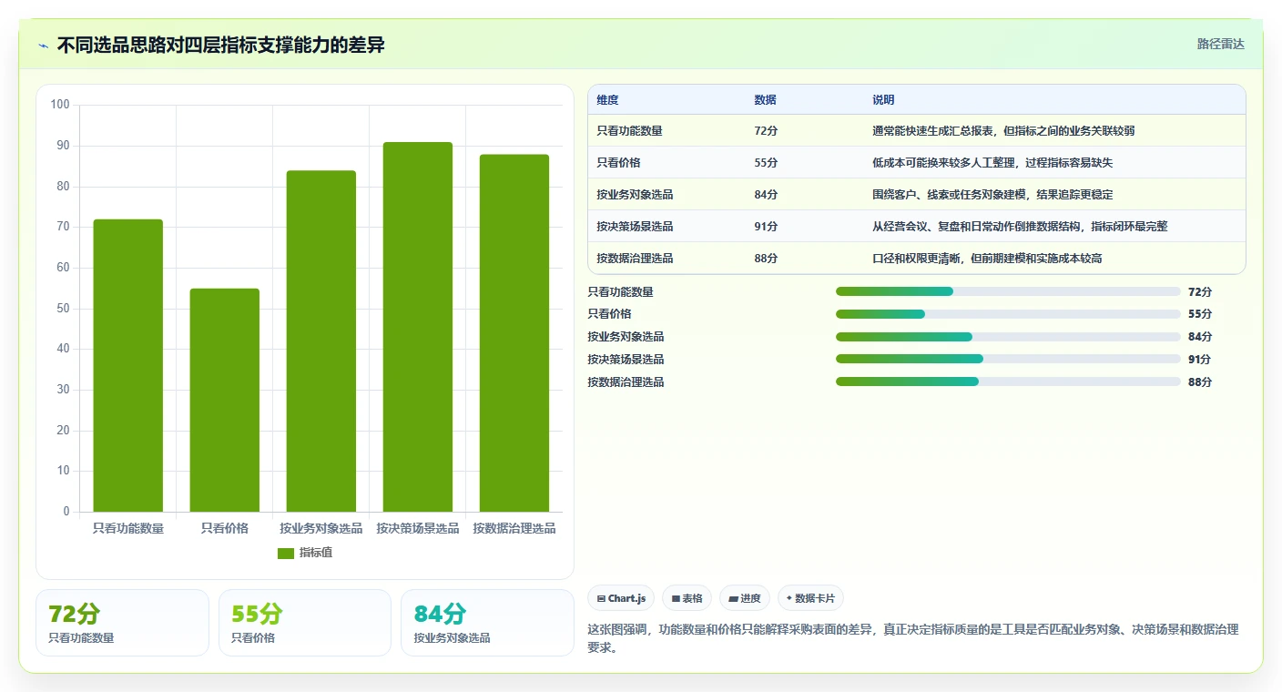
Task: Click the icon inside the Chart.js chip
Action: pos(601,599)
